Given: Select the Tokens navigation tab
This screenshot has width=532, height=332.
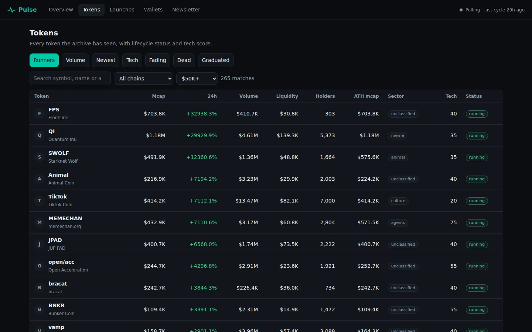Looking at the screenshot, I should pos(91,10).
